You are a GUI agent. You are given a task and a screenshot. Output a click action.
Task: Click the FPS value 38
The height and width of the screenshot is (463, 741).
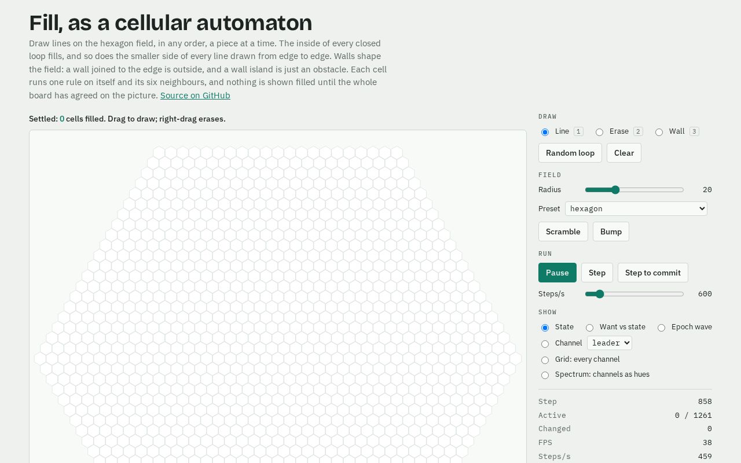tap(707, 443)
